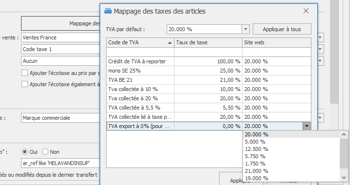Choose 21.000 % in the dropdown list
352x185 pixels.
[x=291, y=171]
